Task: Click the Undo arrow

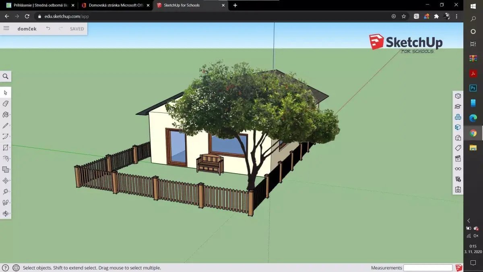Action: coord(48,29)
